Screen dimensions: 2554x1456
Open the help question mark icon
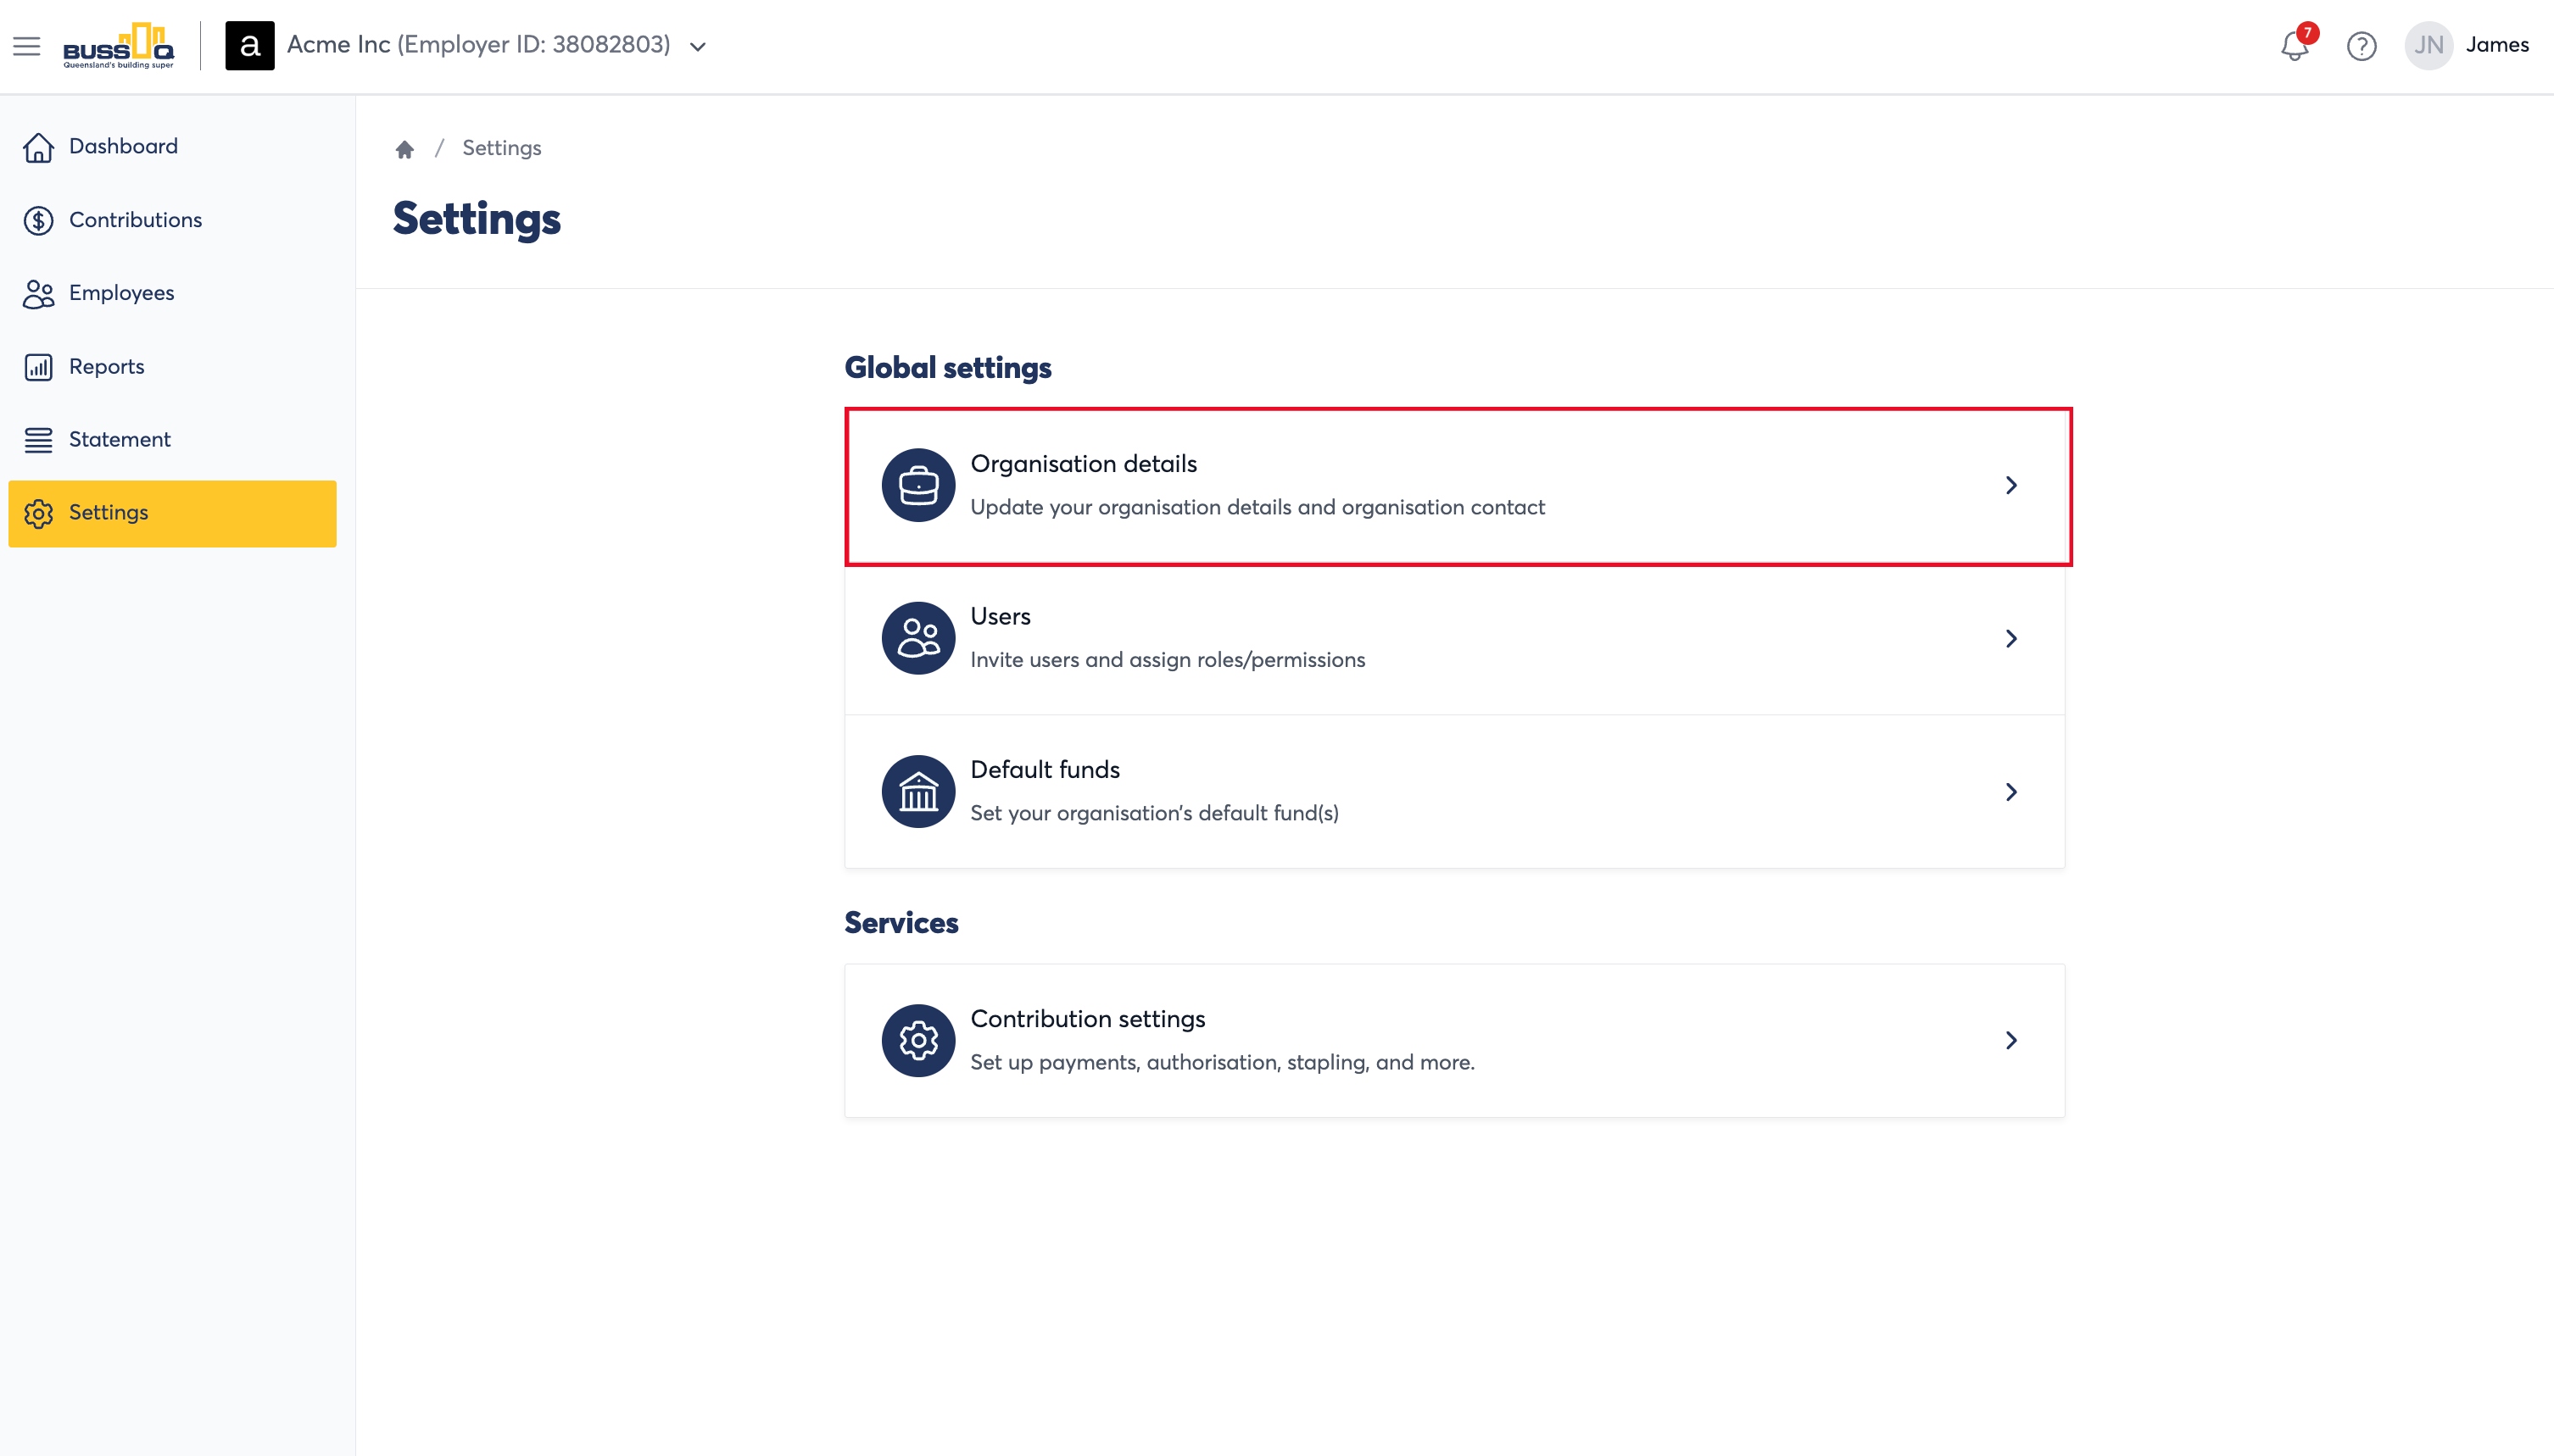2362,46
